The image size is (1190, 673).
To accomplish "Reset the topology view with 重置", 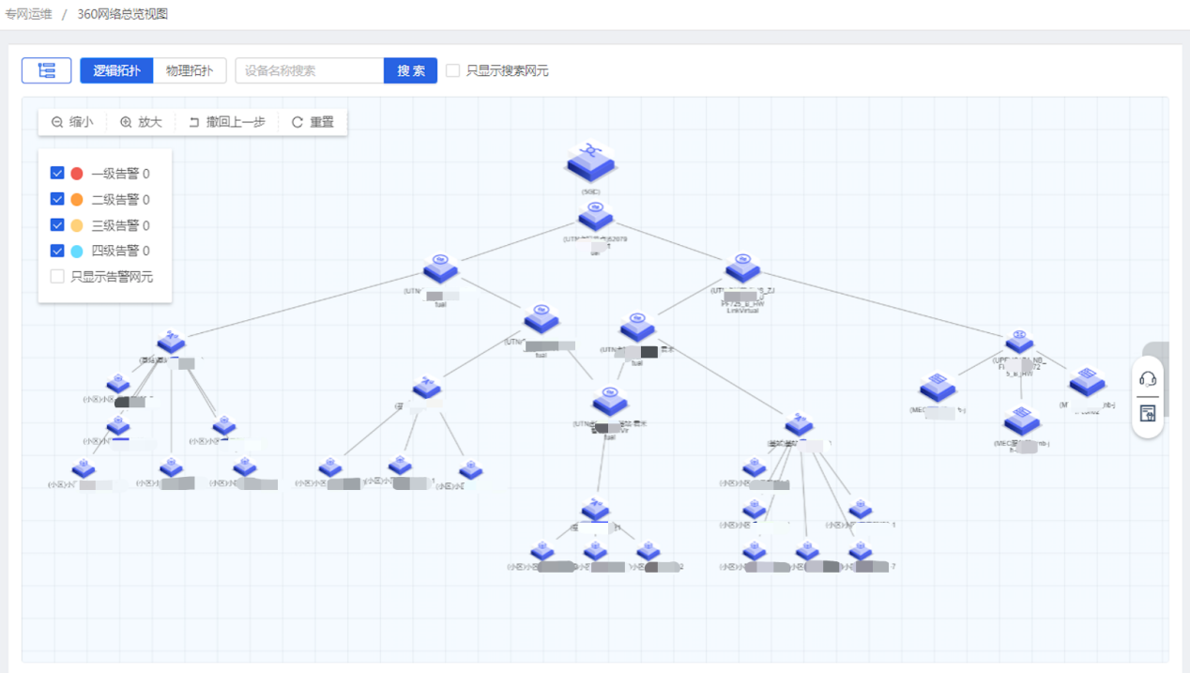I will tap(313, 122).
